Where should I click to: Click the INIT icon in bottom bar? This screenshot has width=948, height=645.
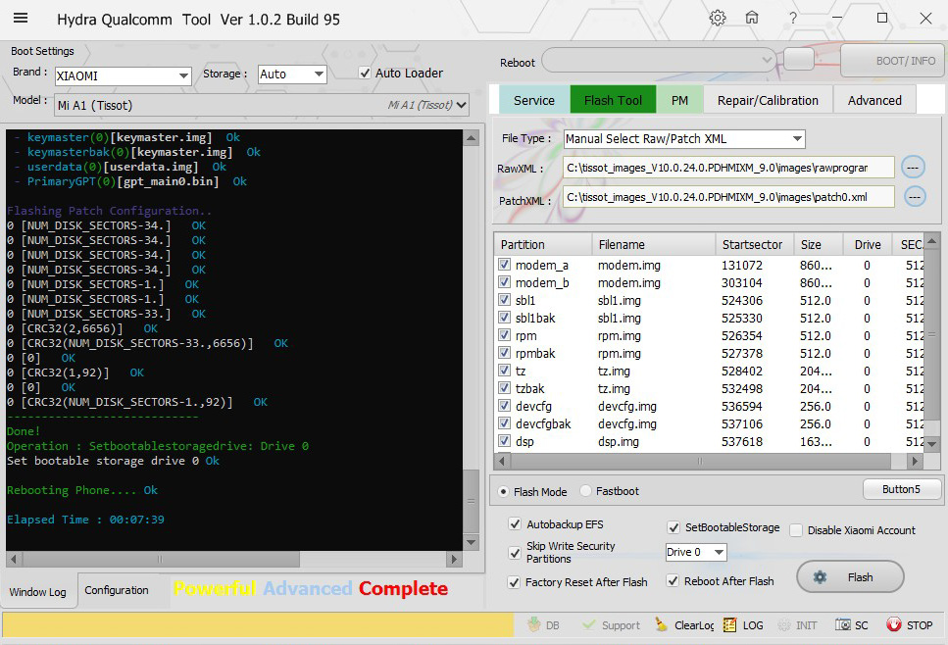pyautogui.click(x=783, y=624)
